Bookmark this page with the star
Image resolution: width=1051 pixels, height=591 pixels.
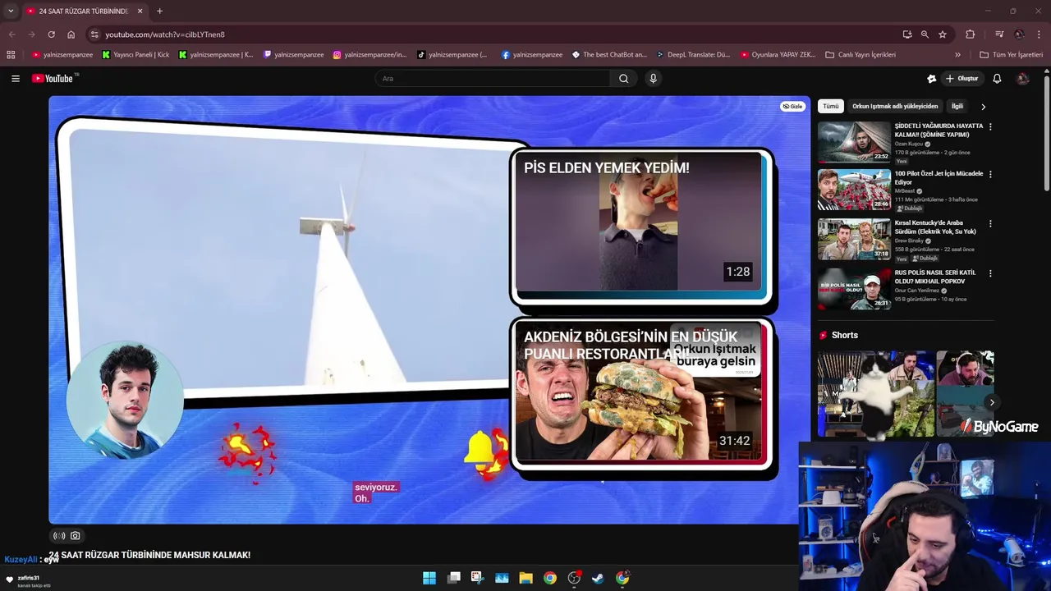943,34
